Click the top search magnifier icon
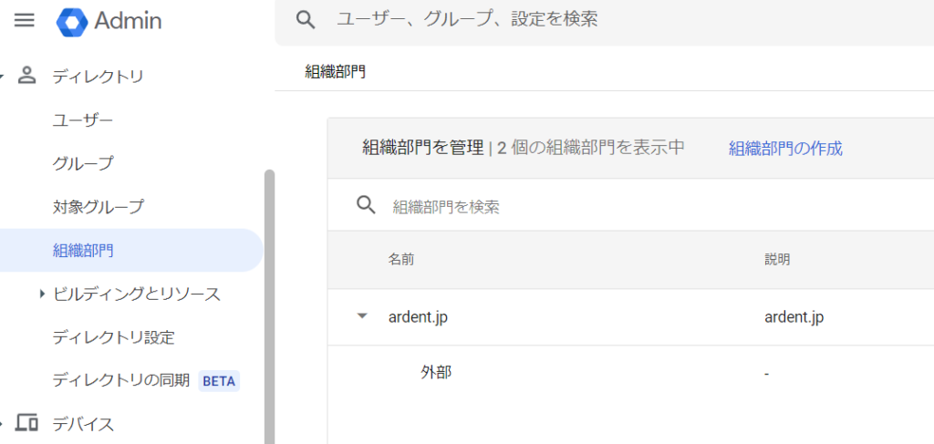Image resolution: width=934 pixels, height=444 pixels. point(306,20)
